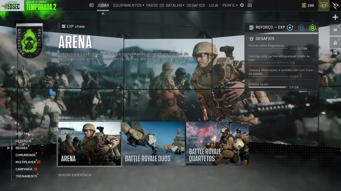Image resolution: width=341 pixels, height=191 pixels.
Task: Open the Equipamentos tab
Action: pos(128,5)
